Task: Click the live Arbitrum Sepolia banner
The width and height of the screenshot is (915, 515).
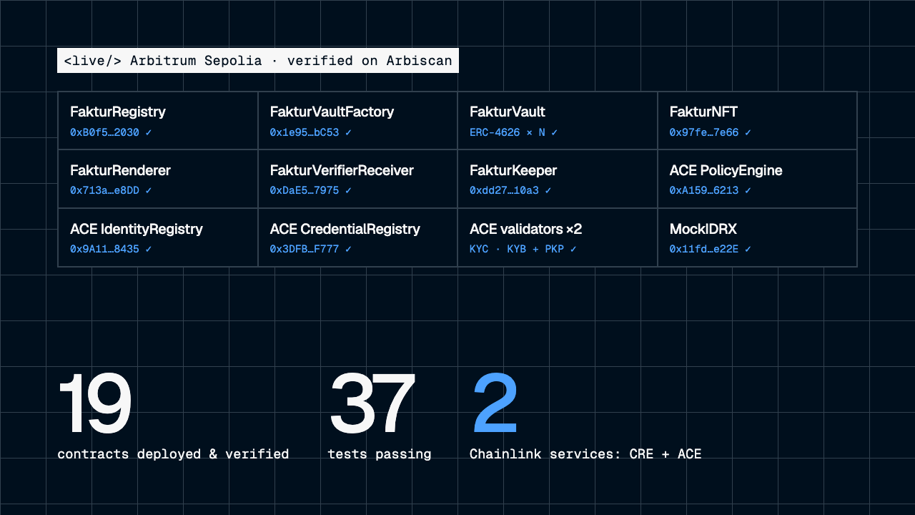Action: [x=258, y=61]
